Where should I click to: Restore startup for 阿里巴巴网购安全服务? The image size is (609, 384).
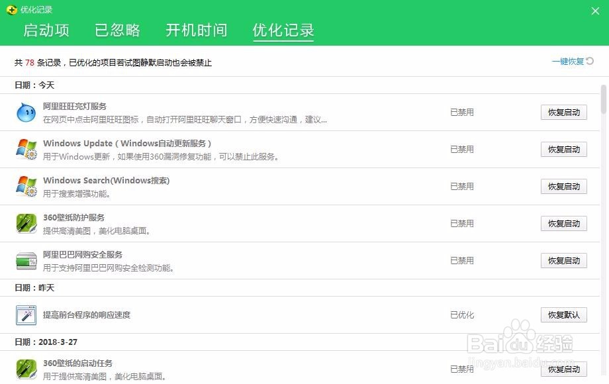[563, 261]
